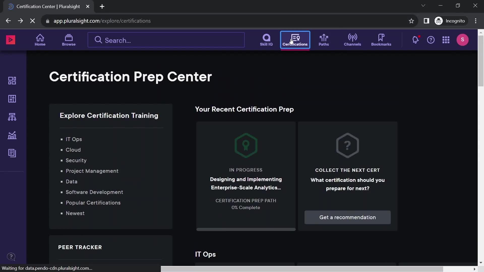Bookmark this page with star icon
The width and height of the screenshot is (484, 272).
point(411,21)
